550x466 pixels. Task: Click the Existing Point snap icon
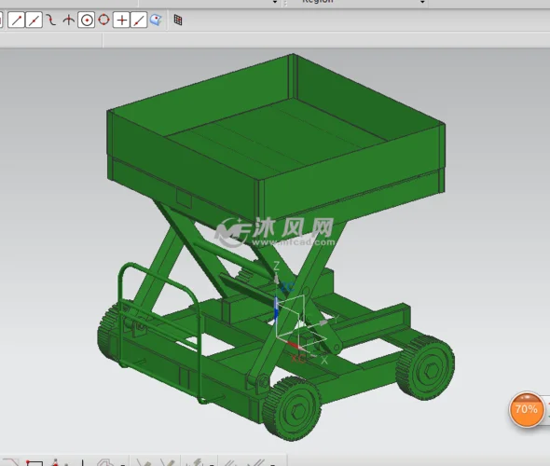[121, 20]
